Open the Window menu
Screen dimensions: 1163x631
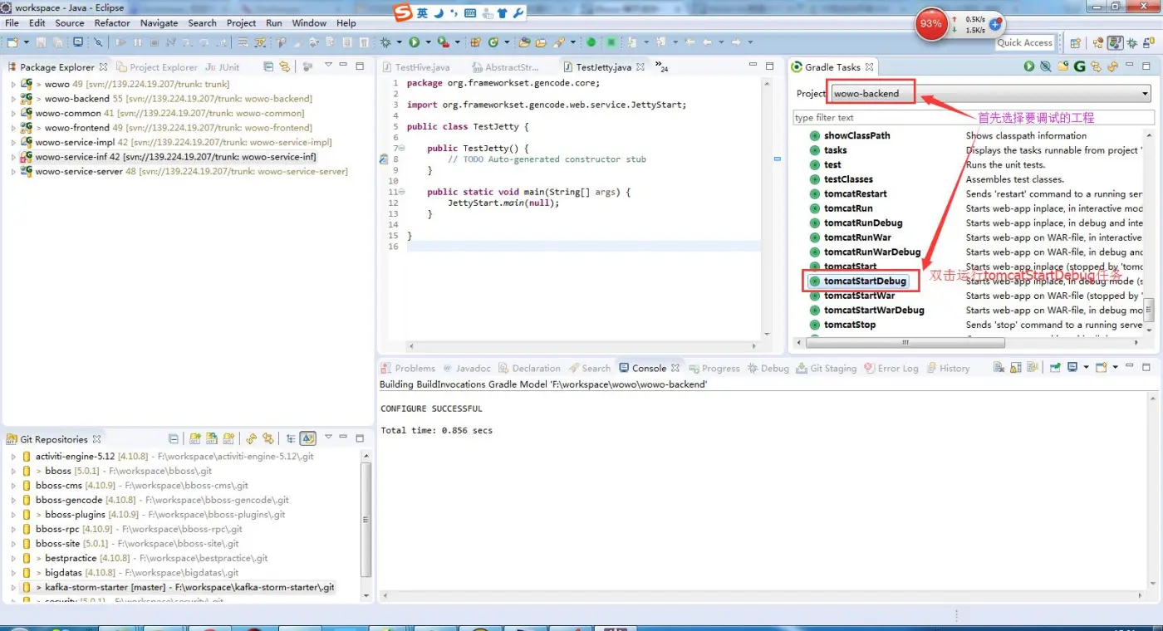point(309,23)
